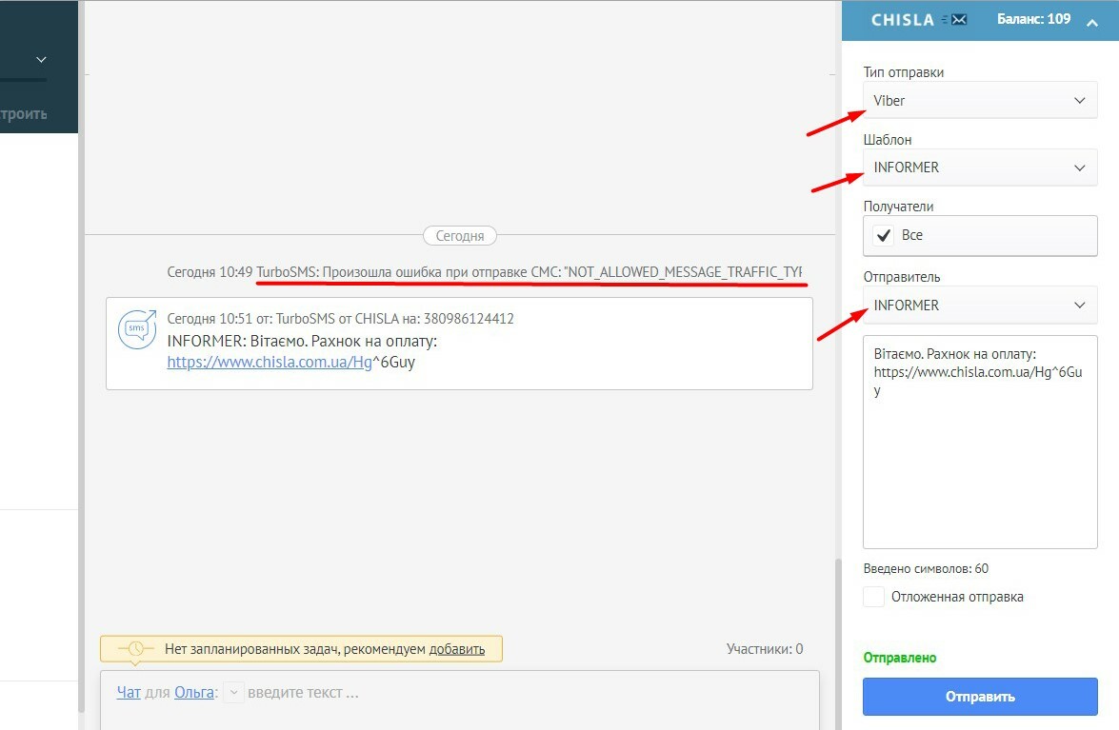
Task: Open the Шаблон INFORMER dropdown
Action: click(x=980, y=168)
